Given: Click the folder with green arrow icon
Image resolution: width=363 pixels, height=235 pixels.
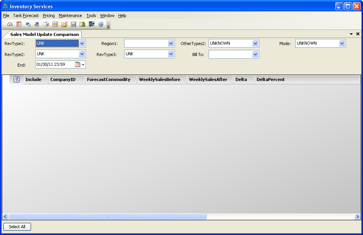Looking at the screenshot, I should tap(82, 24).
